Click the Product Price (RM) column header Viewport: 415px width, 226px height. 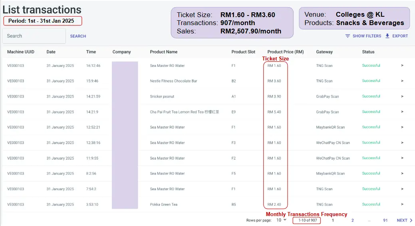tap(286, 52)
